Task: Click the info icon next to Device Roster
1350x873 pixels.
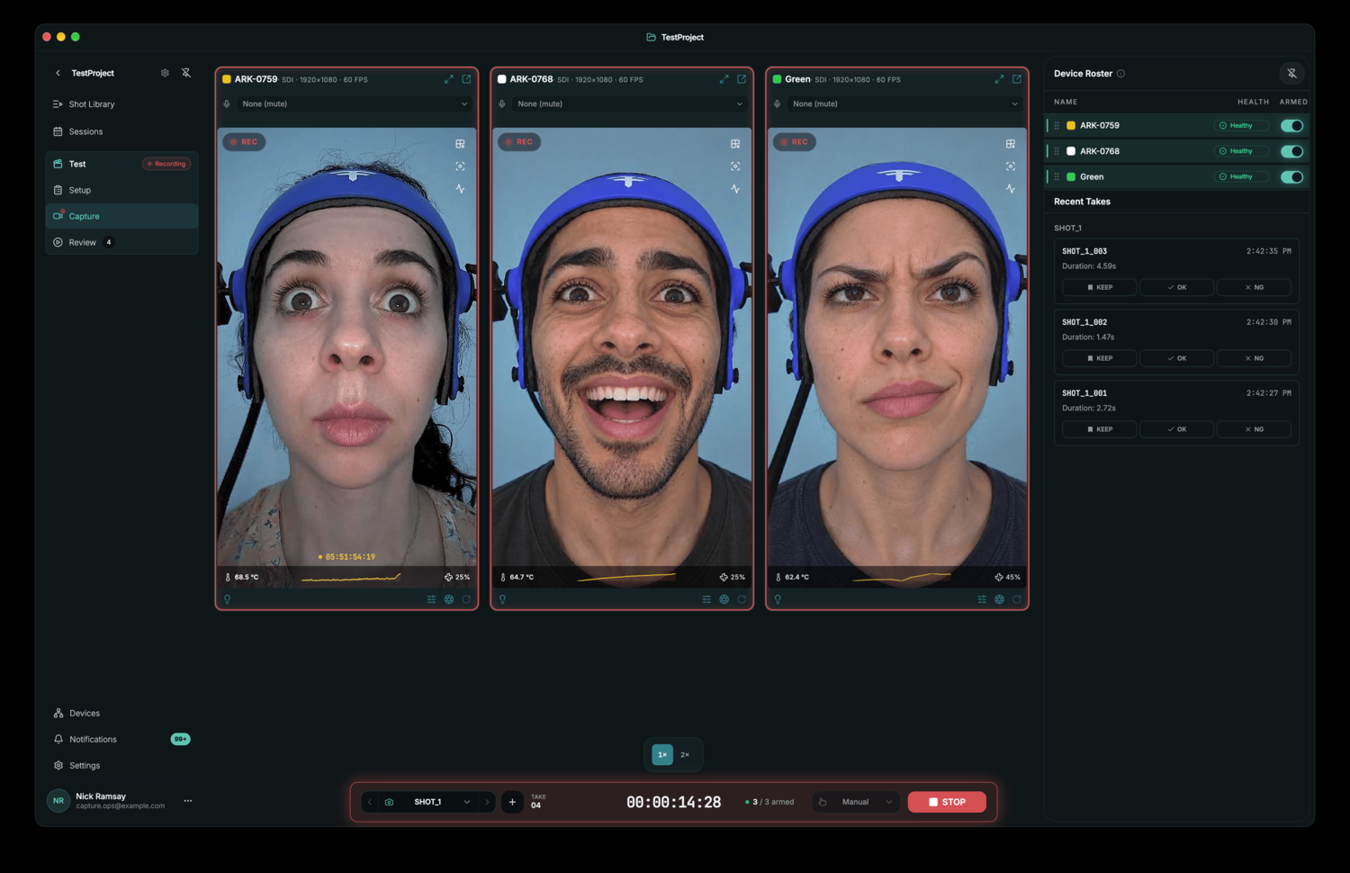Action: tap(1120, 74)
